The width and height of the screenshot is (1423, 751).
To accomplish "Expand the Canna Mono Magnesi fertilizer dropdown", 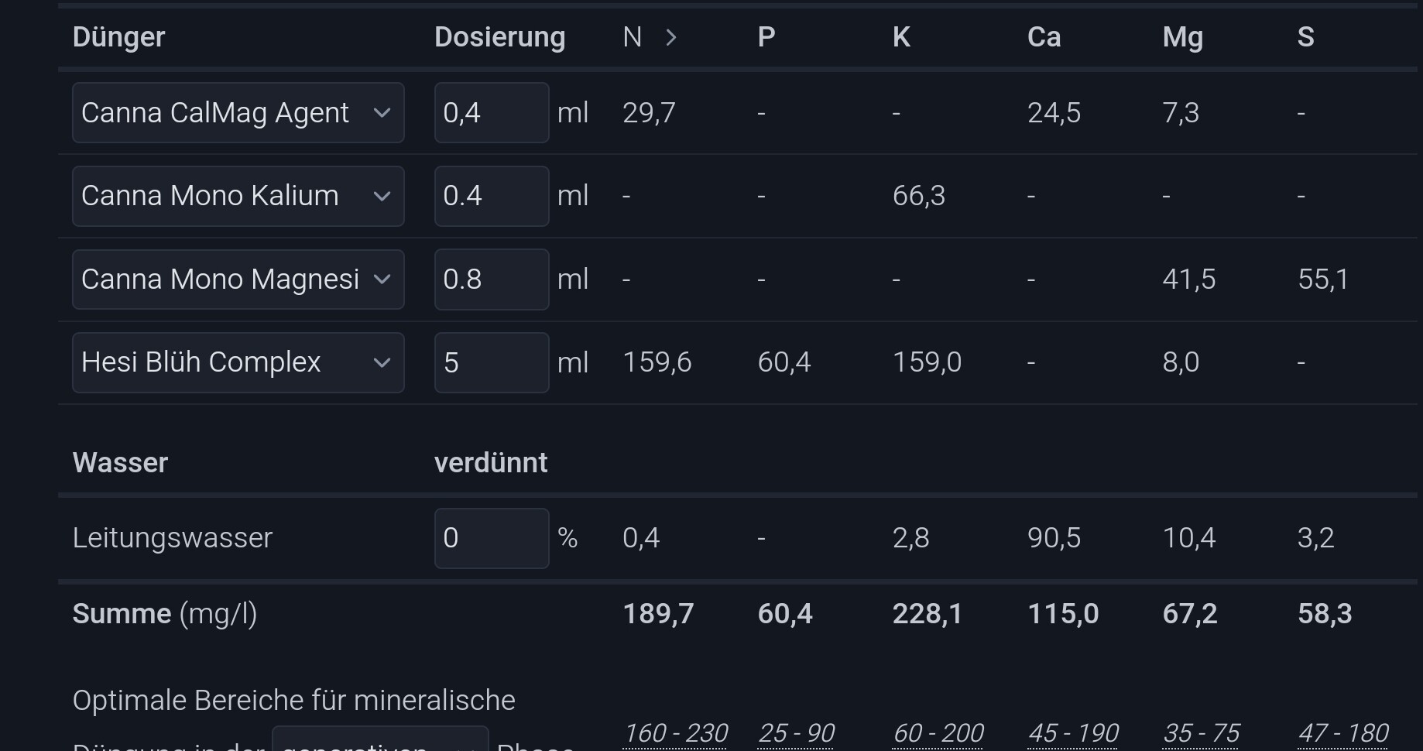I will tap(238, 279).
